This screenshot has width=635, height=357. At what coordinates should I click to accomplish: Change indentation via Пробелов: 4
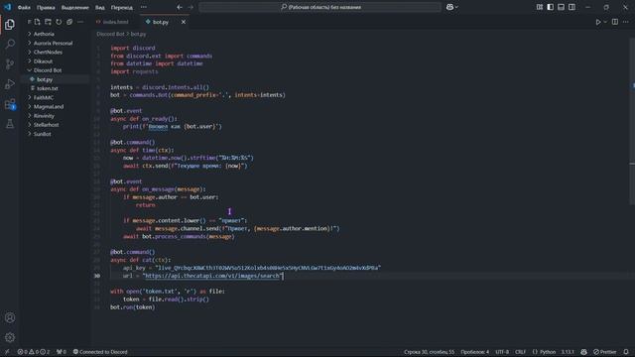click(x=474, y=352)
